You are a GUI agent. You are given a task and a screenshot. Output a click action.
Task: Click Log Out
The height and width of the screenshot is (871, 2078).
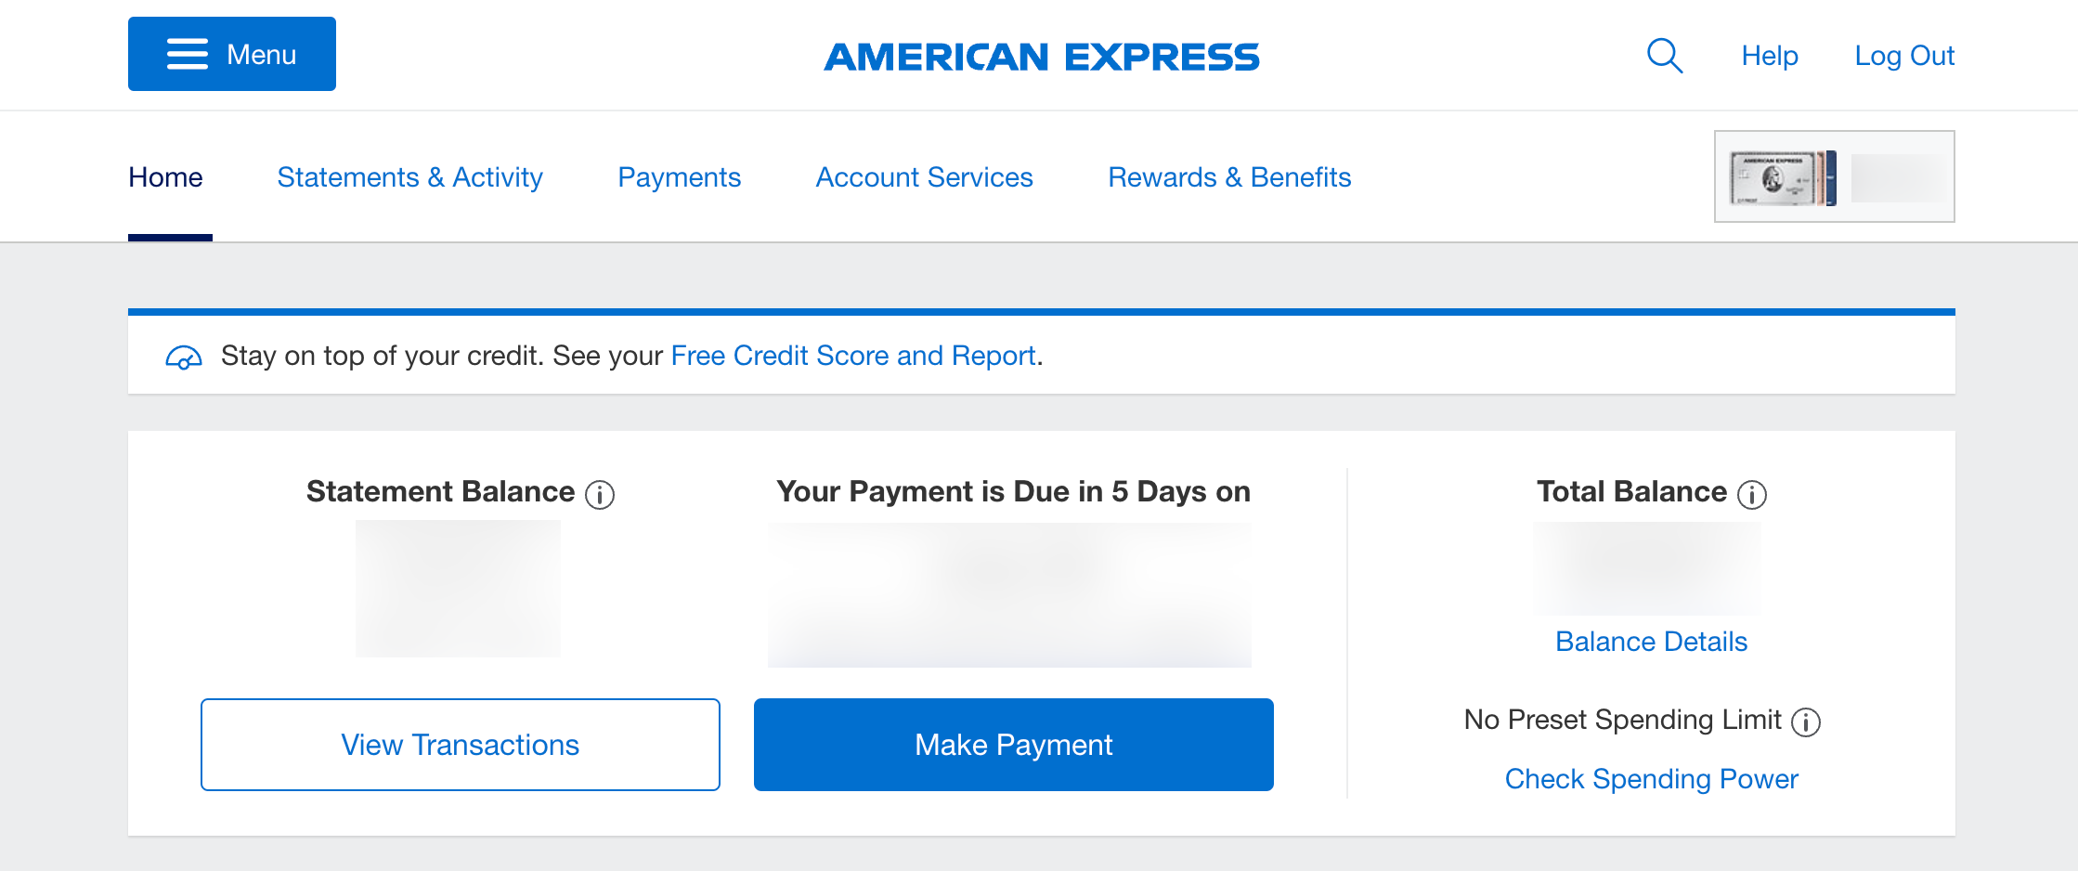(1903, 56)
